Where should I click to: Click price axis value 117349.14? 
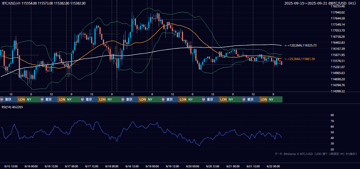coord(338,25)
